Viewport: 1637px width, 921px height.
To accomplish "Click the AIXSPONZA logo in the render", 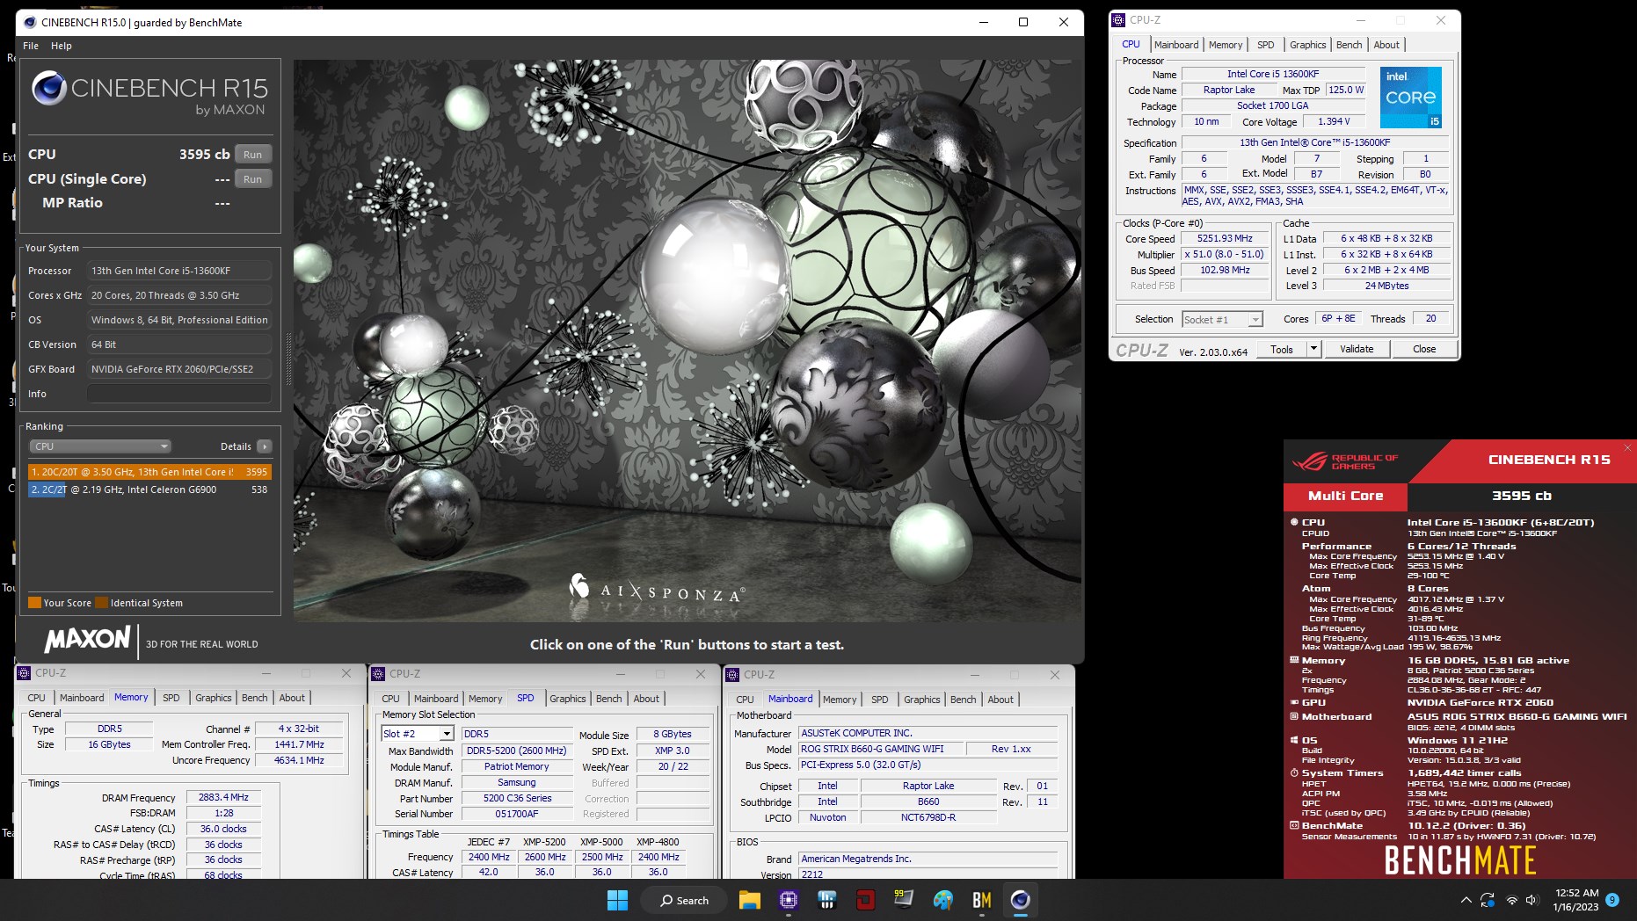I will coord(657,587).
